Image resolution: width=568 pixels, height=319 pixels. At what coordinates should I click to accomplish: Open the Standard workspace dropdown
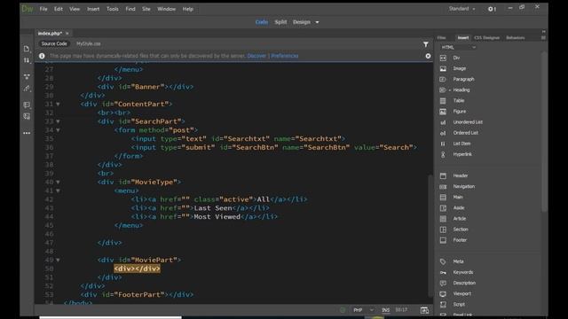tap(461, 9)
